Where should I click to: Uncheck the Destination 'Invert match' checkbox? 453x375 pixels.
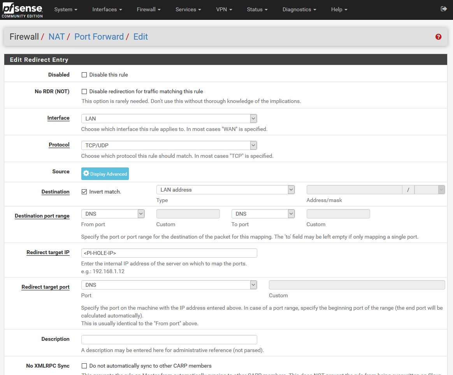(84, 192)
